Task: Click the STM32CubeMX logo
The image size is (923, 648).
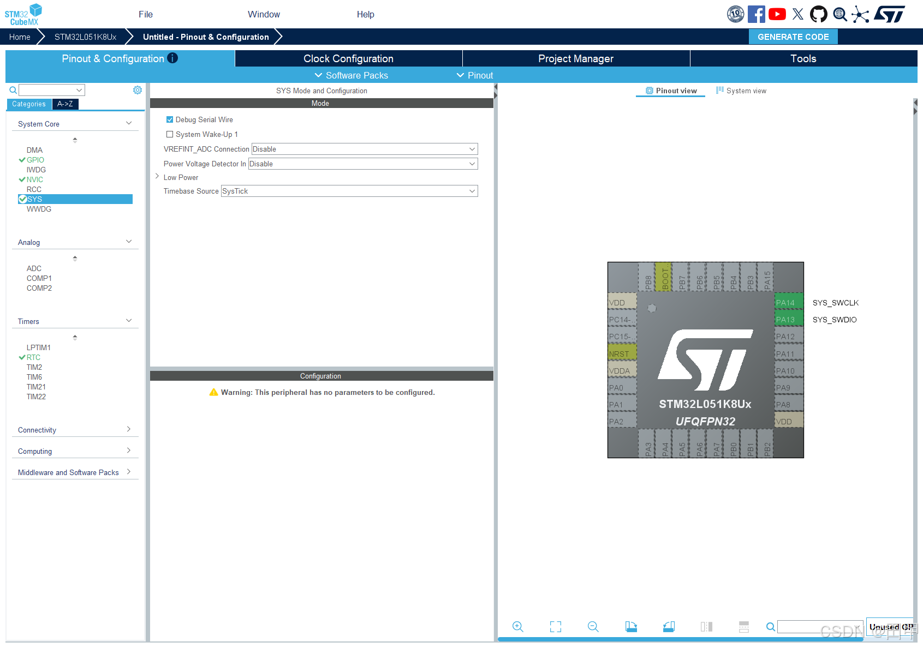Action: click(23, 14)
